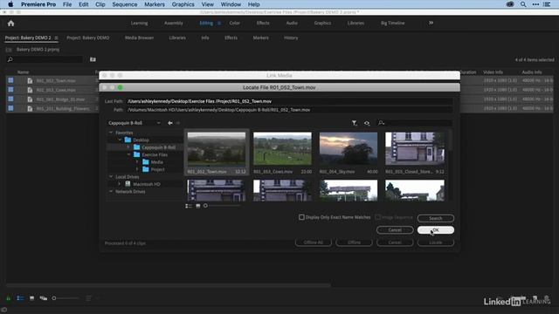The width and height of the screenshot is (559, 314).
Task: Click the Macintosh HD drive icon
Action: click(128, 184)
